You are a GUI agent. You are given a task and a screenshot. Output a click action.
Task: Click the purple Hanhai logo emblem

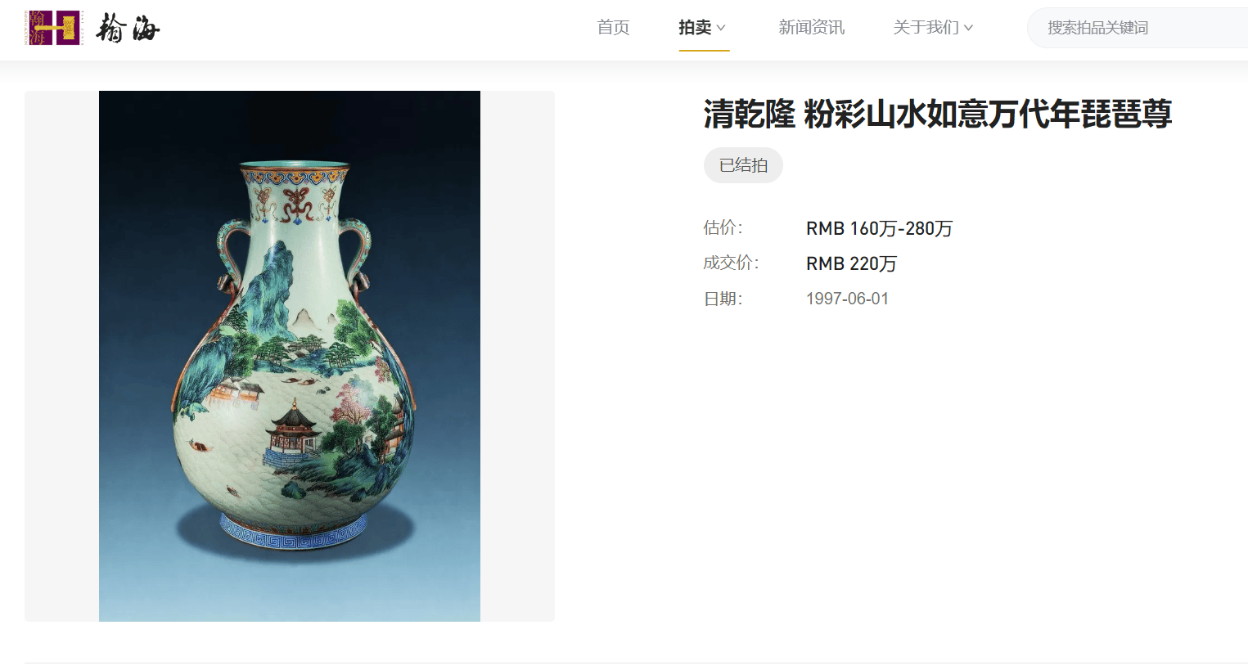tap(54, 28)
